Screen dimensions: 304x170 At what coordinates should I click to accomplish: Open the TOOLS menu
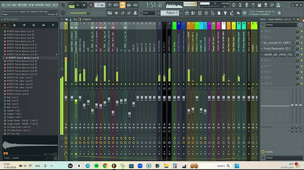[x=49, y=5]
